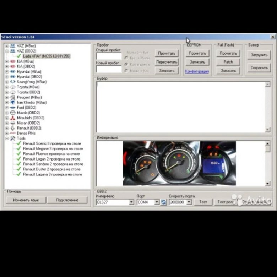This screenshot has width=277, height=277.
Task: Click green checkmark beside Lada XRAY
Action: [x=19, y=56]
